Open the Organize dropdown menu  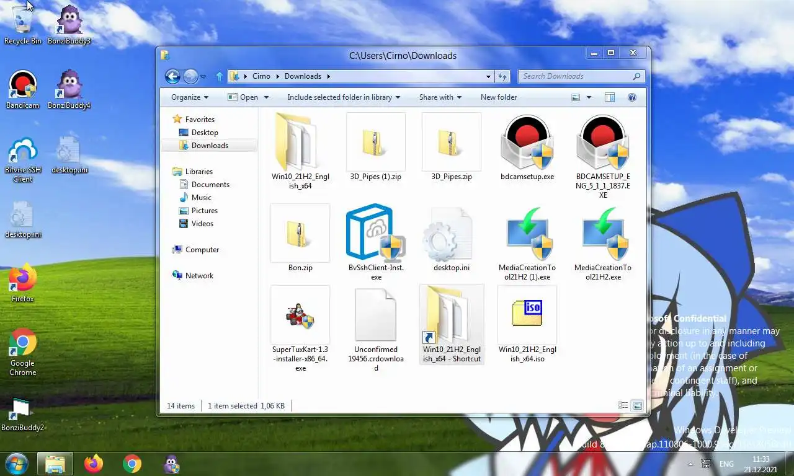point(190,97)
